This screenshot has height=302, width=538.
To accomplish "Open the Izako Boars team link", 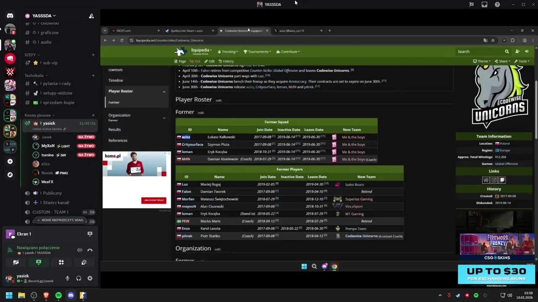I will click(354, 185).
